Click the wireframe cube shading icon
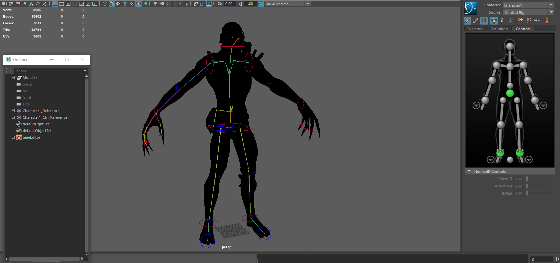 pyautogui.click(x=105, y=4)
